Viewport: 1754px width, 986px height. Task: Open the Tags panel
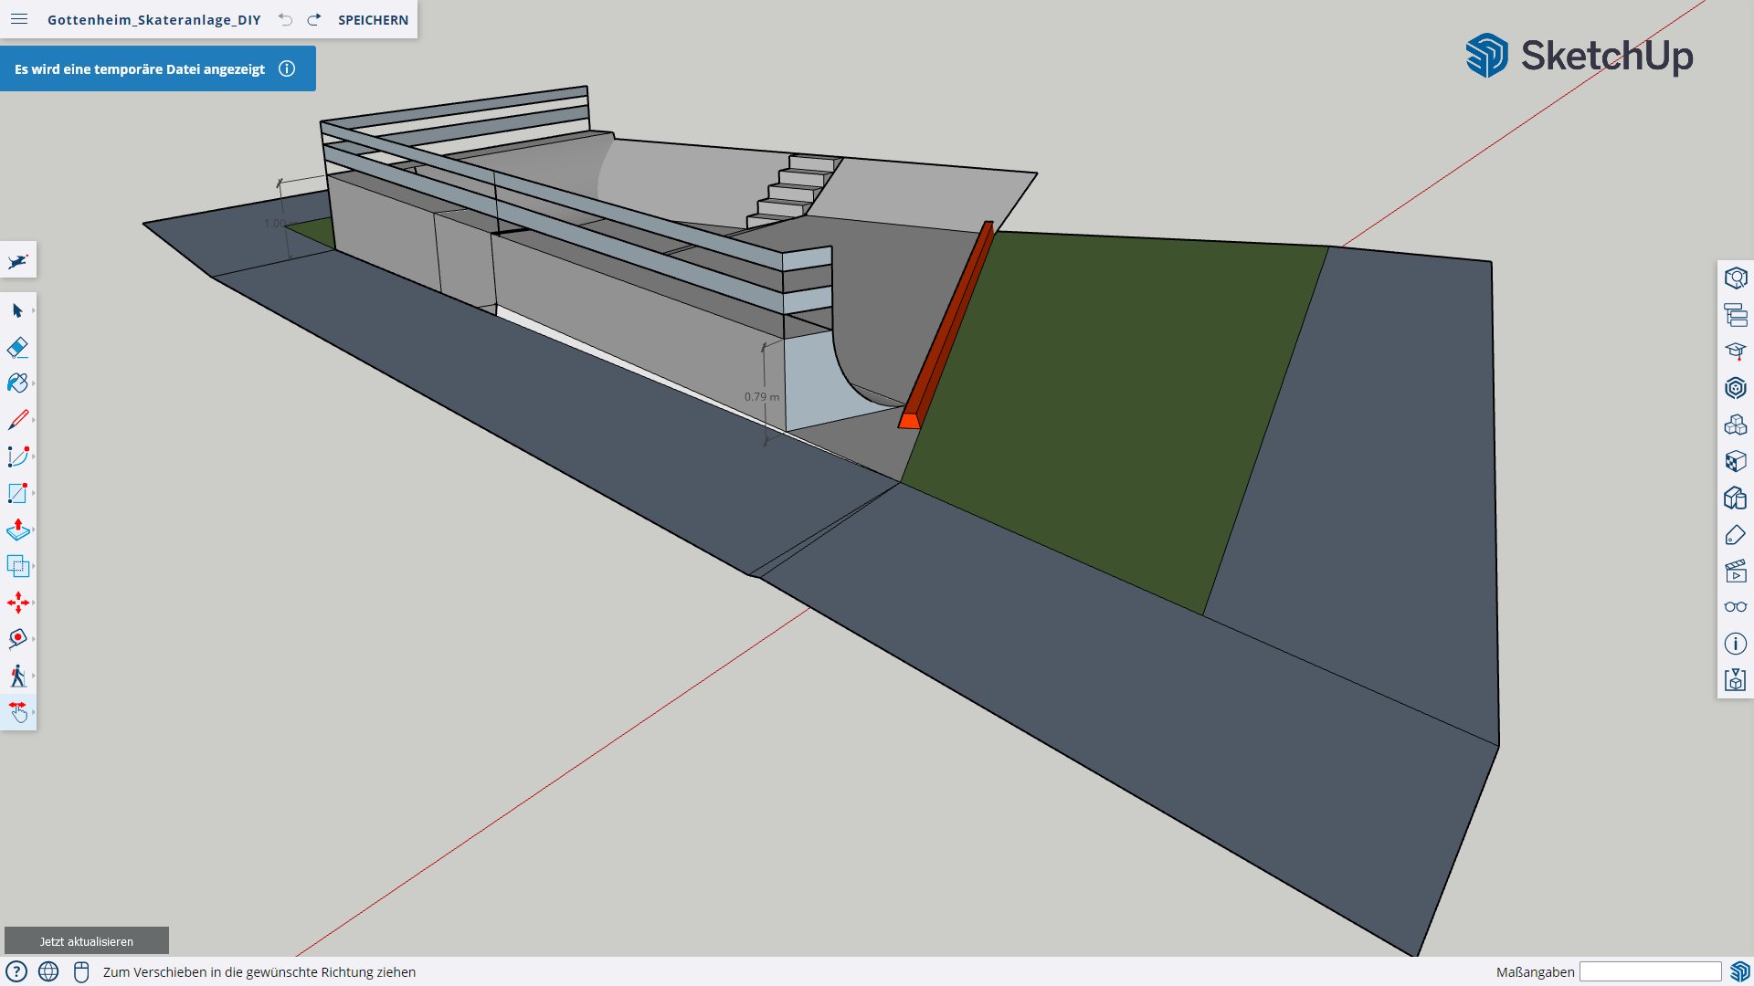[x=1736, y=535]
